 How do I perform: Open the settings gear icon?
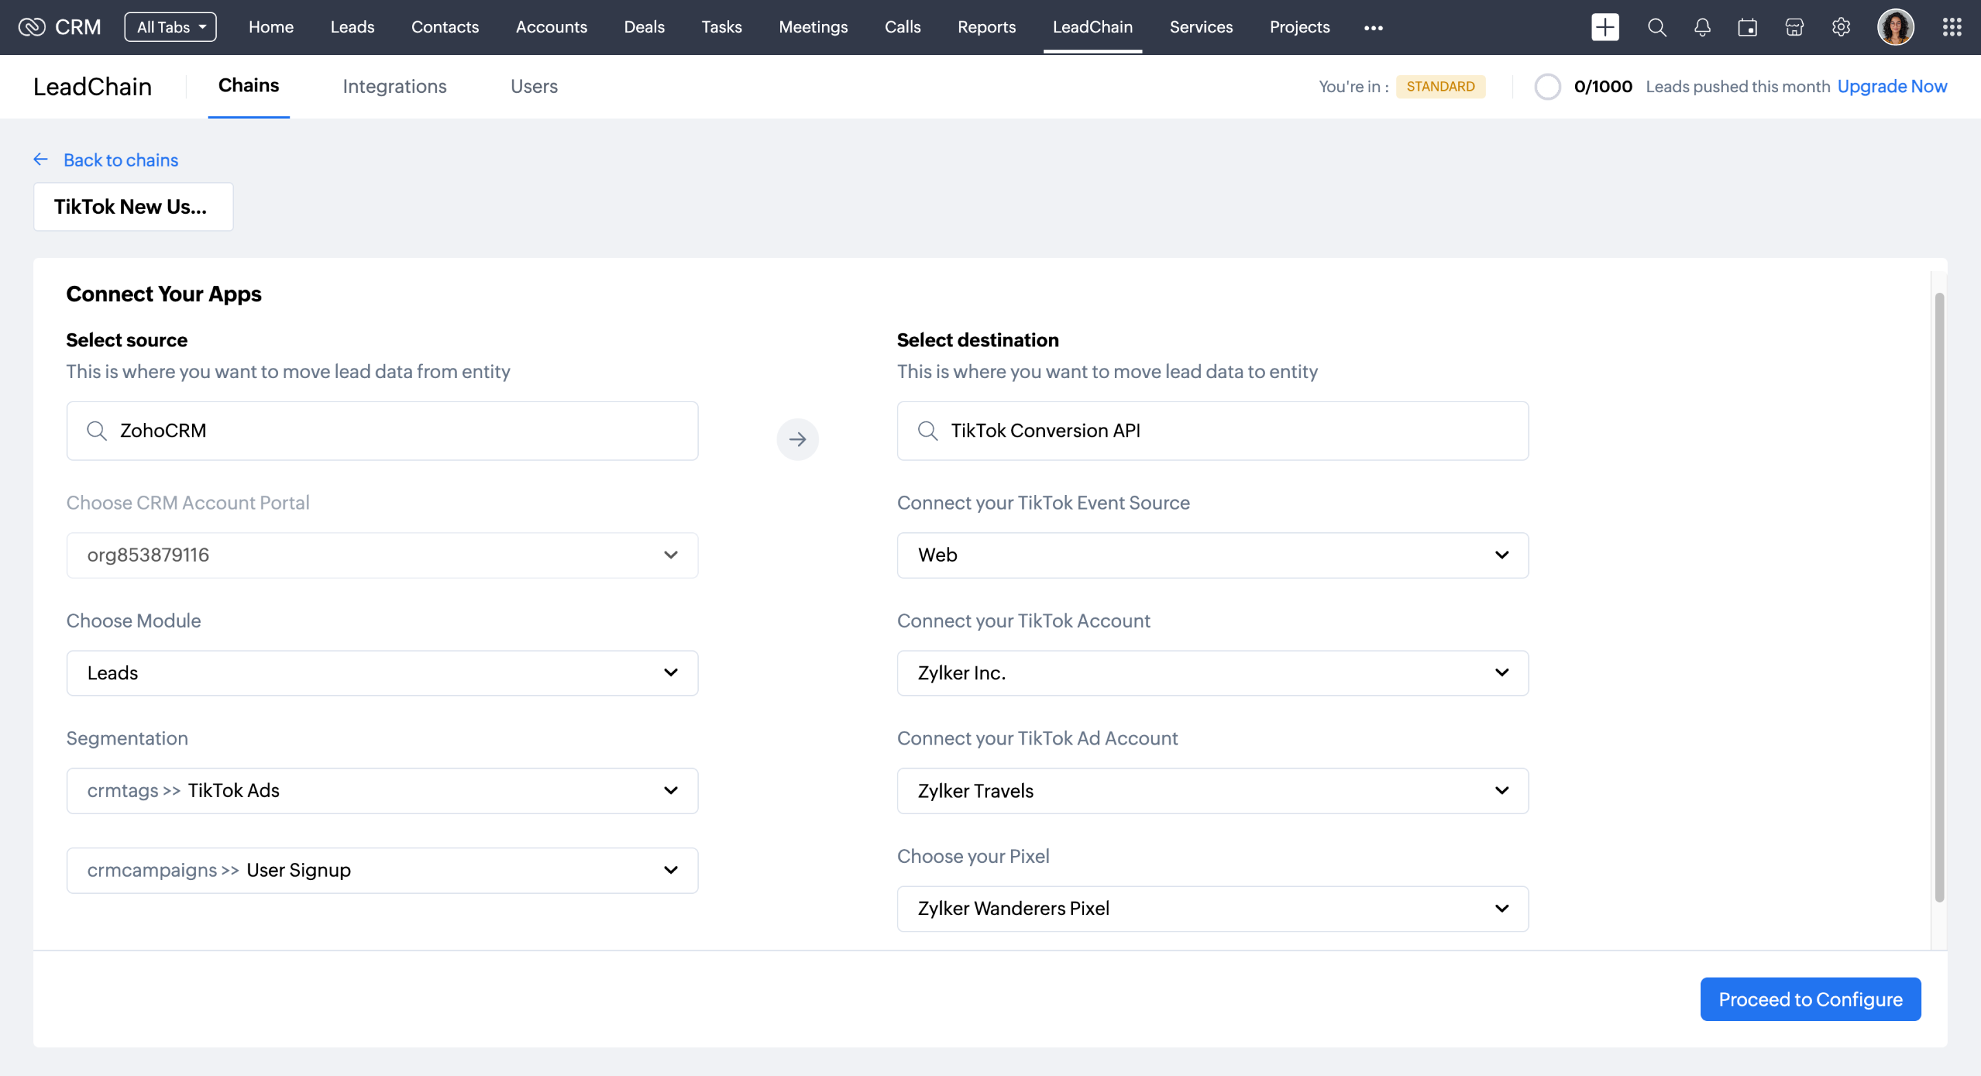pos(1840,28)
